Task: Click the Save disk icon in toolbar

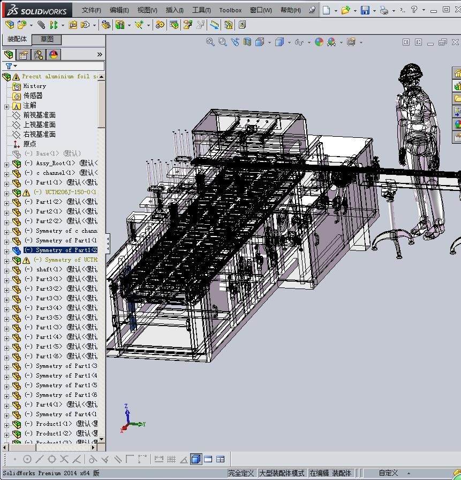Action: click(365, 10)
